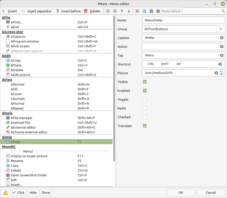
Task: Enable the Toggle checkbox
Action: click(145, 99)
